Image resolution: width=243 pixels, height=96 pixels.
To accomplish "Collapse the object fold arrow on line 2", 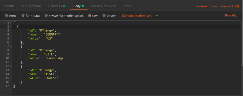I will 11,27.
